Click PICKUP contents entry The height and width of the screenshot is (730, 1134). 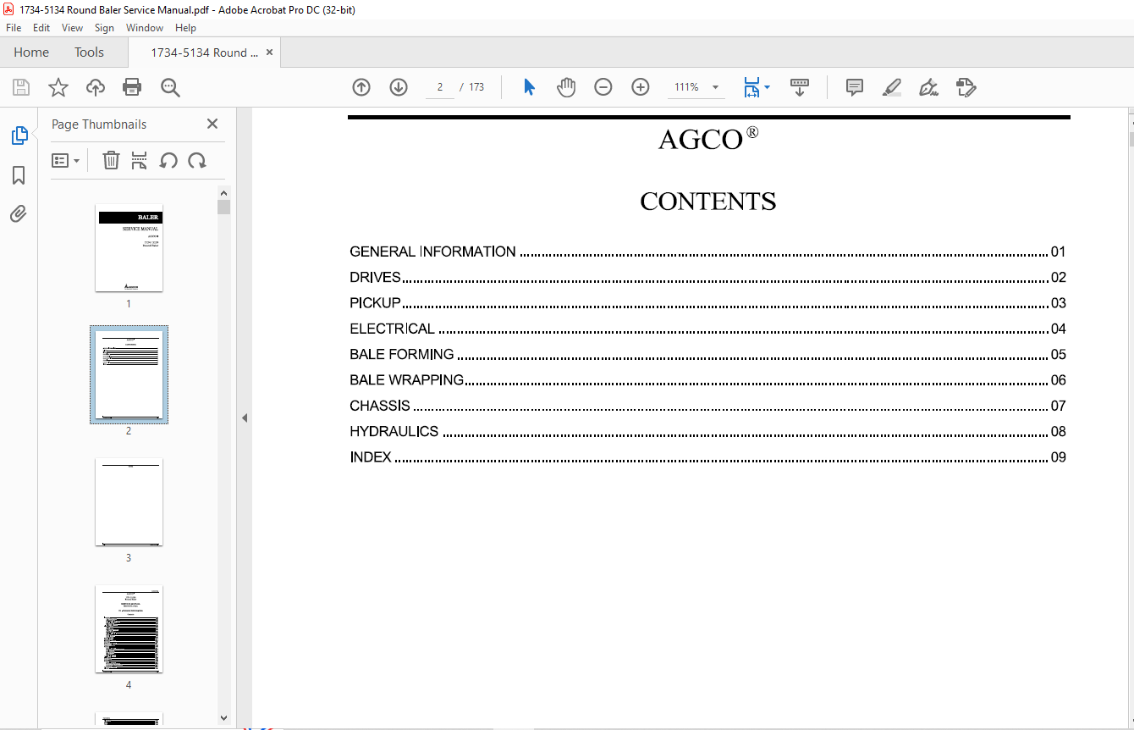(707, 303)
